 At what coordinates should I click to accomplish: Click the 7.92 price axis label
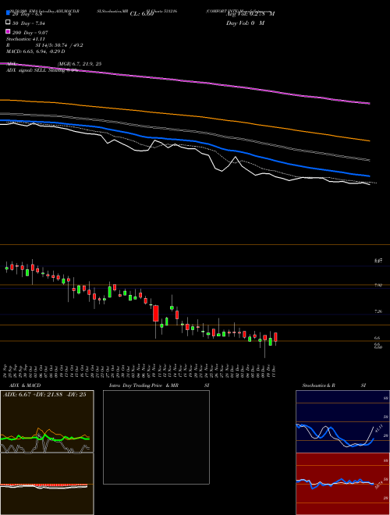pyautogui.click(x=378, y=285)
